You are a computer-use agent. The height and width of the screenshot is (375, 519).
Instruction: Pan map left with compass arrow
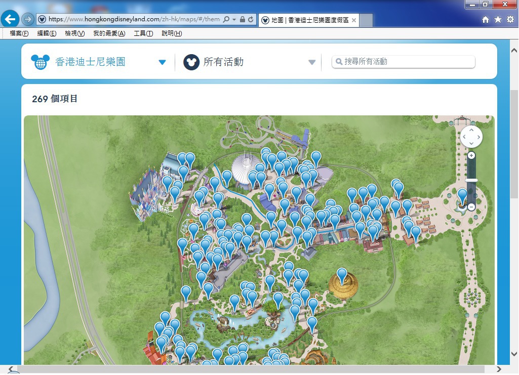[x=464, y=137]
